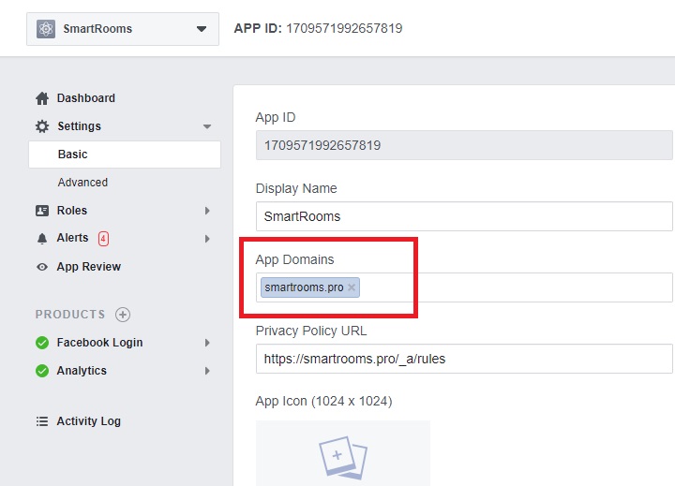Screen dimensions: 675x486
Task: Open the App Review page
Action: pos(89,267)
